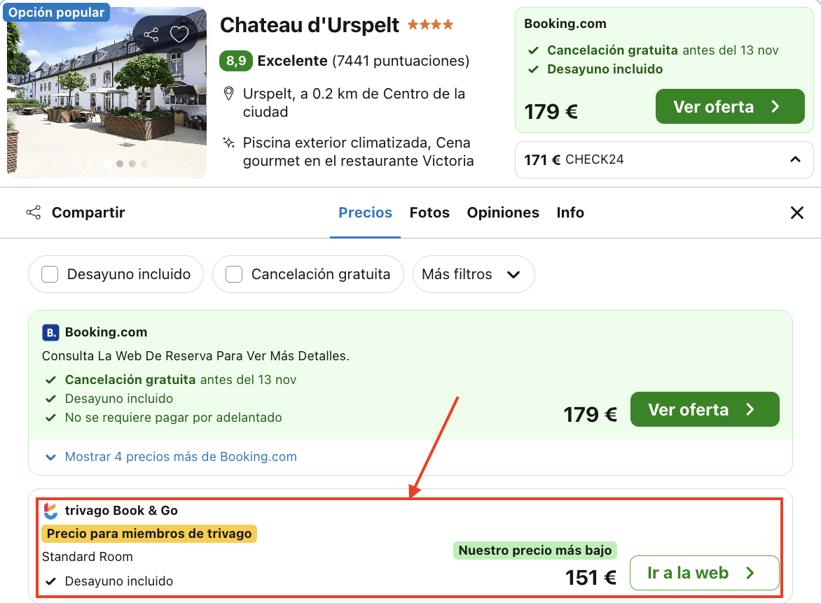Screen dimensions: 821x603
Task: Select second dot of photo carousel
Action: (x=119, y=164)
